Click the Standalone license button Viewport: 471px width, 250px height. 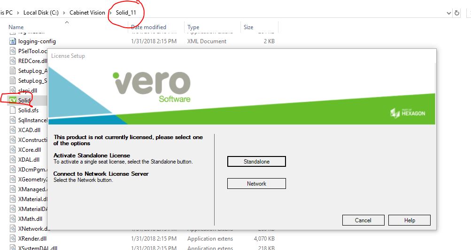tap(256, 161)
